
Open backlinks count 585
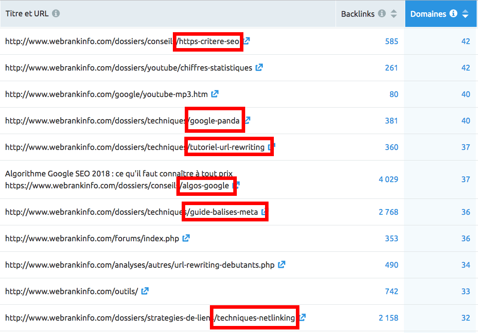[392, 41]
